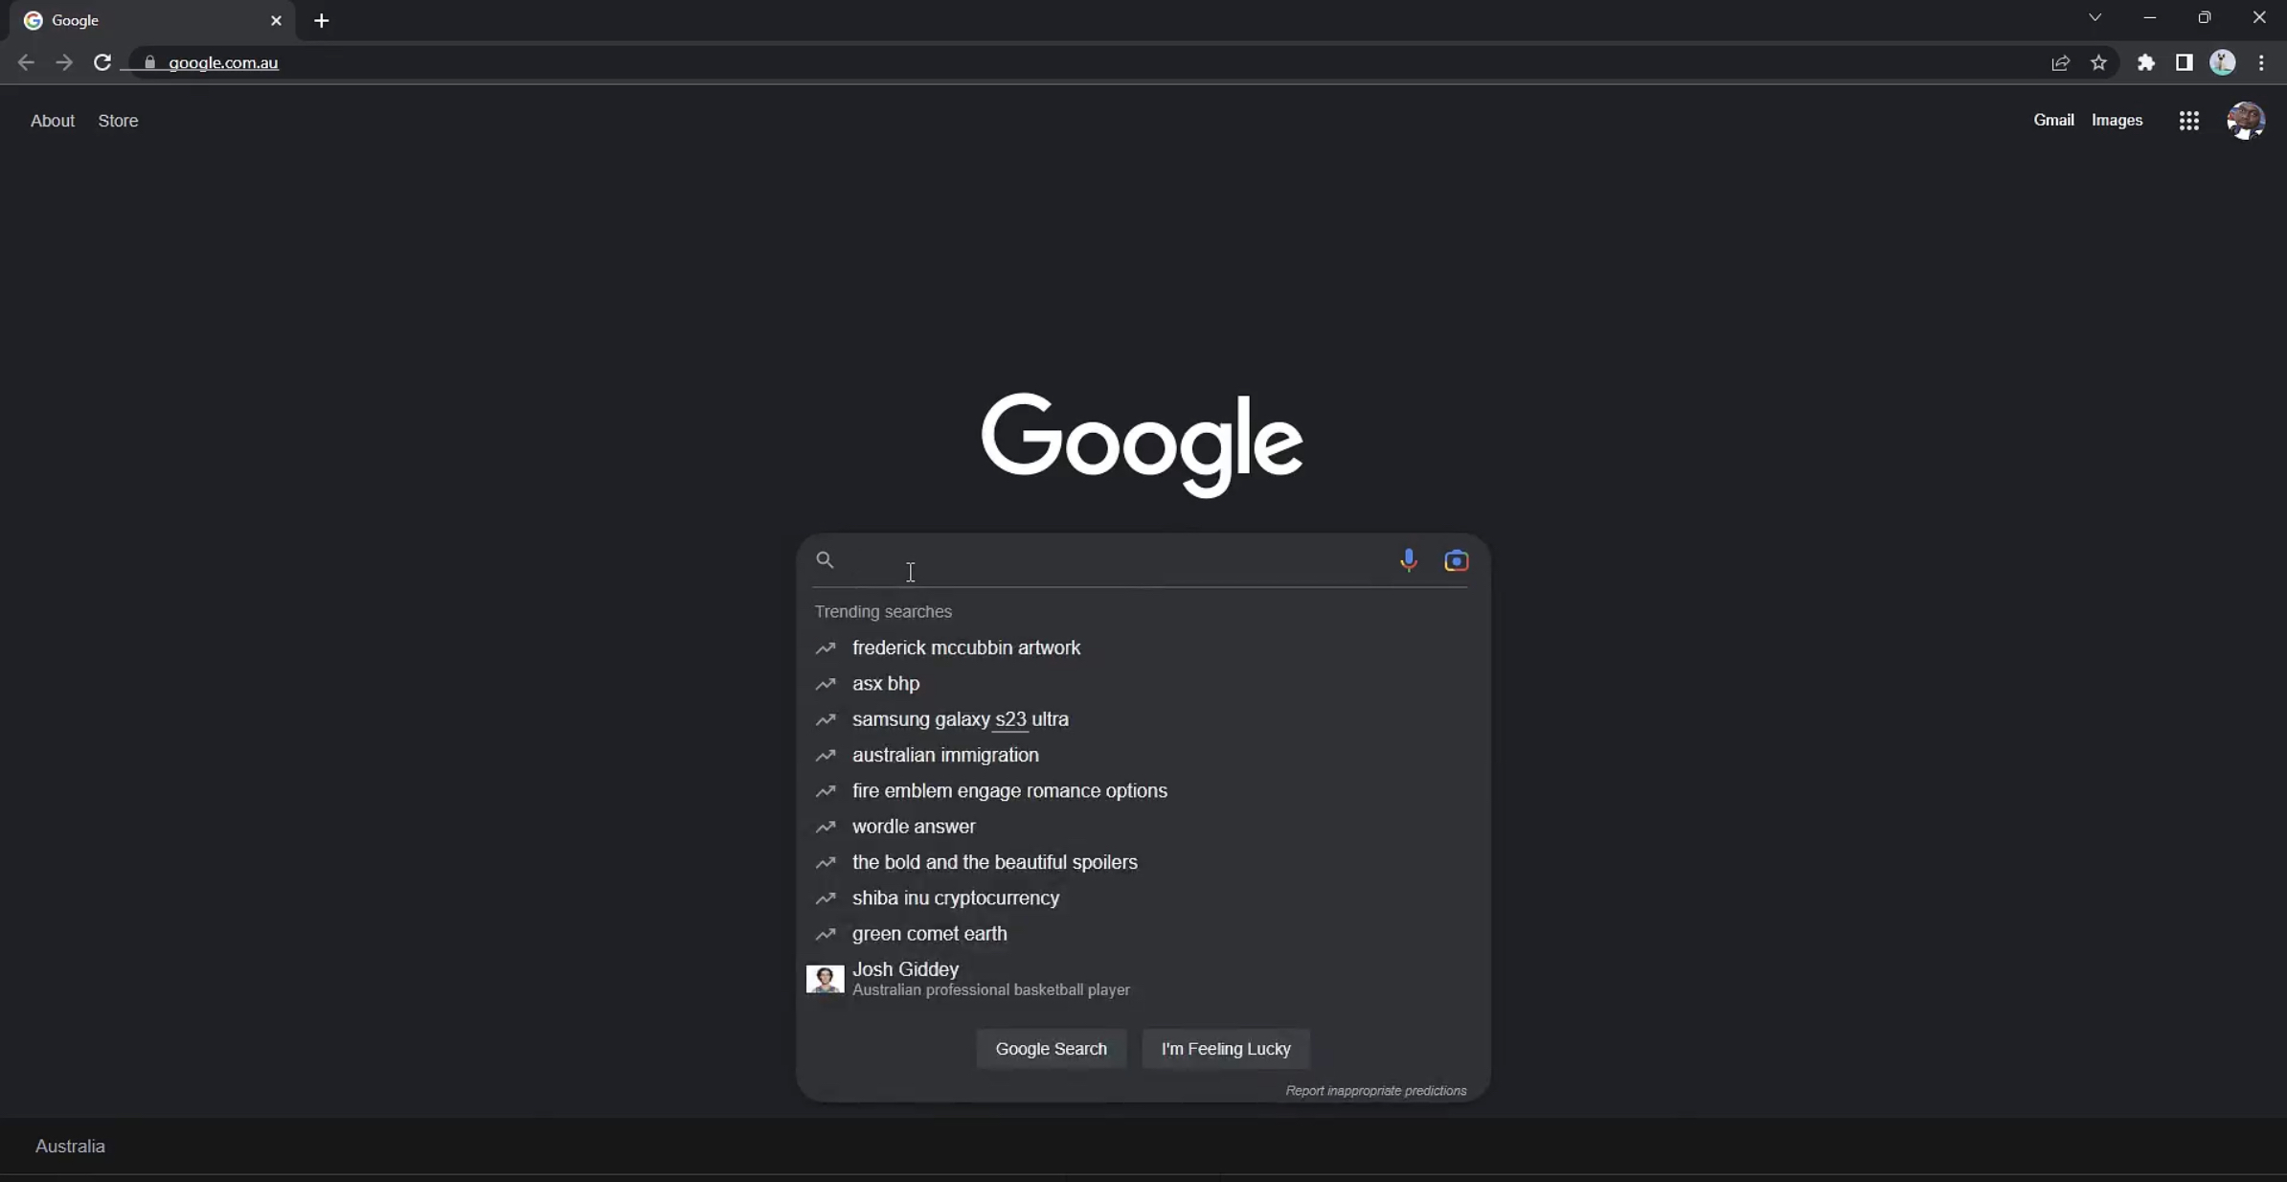
Task: Open the Extensions puzzle icon
Action: pyautogui.click(x=2145, y=62)
